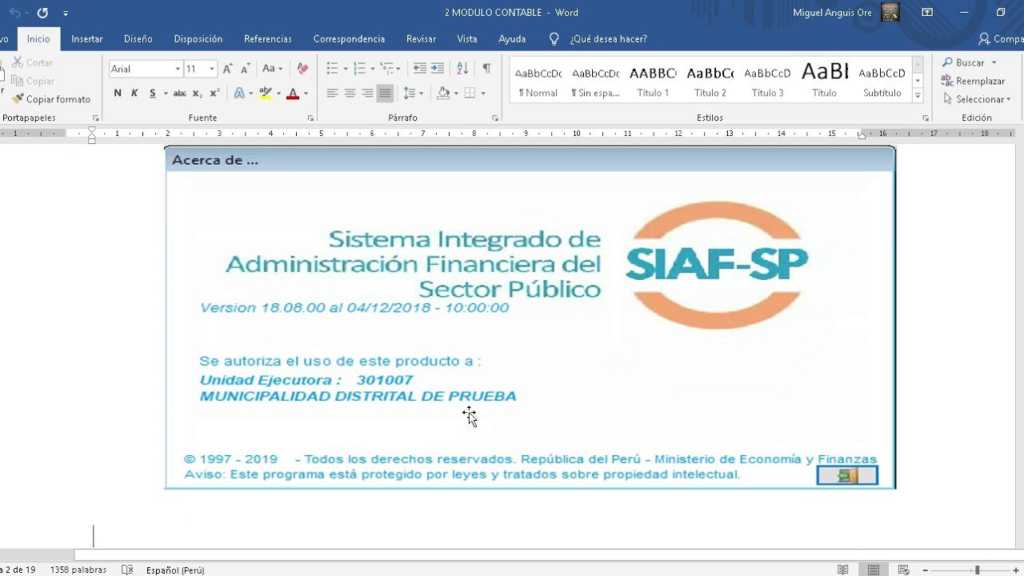Click the text effects icon

[x=238, y=94]
